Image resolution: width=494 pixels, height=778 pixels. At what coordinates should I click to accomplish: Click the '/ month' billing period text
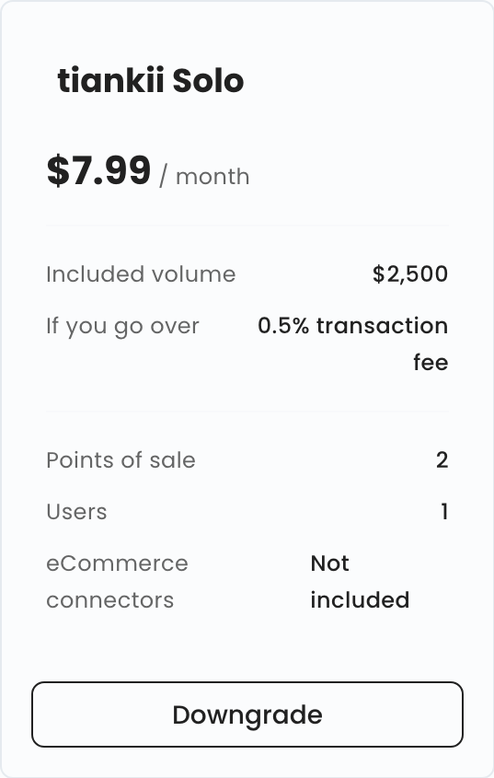[204, 177]
